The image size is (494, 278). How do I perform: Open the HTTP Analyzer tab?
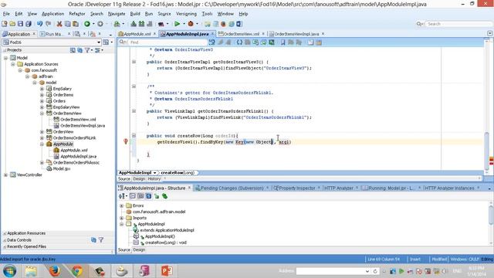[338, 188]
